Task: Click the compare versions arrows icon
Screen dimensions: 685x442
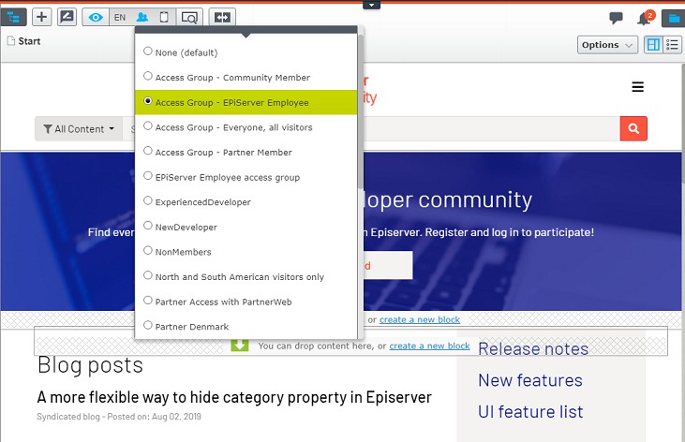Action: pyautogui.click(x=222, y=17)
